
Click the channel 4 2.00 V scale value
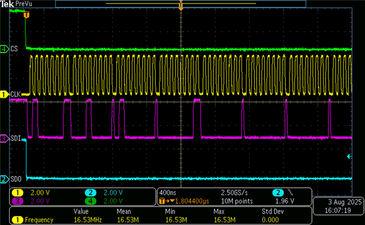(113, 201)
